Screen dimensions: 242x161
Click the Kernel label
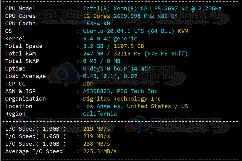coord(15,39)
